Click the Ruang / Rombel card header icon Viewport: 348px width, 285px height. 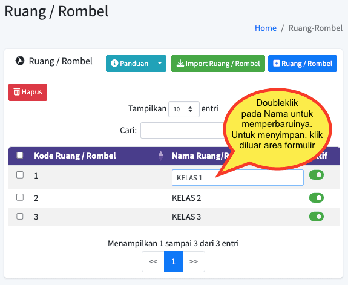pos(20,61)
